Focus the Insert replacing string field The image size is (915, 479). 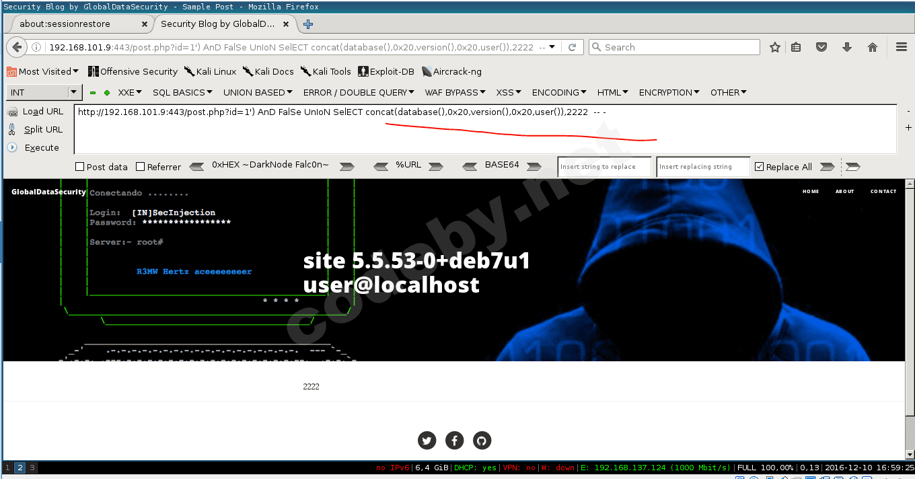coord(703,167)
